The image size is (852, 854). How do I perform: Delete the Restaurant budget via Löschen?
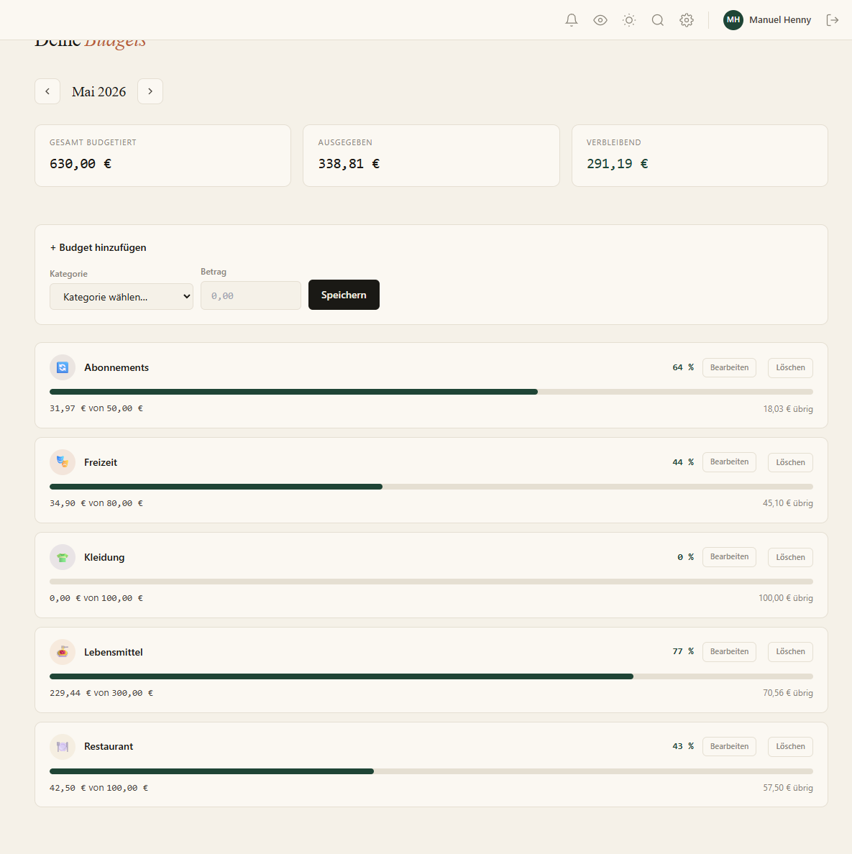click(x=790, y=746)
